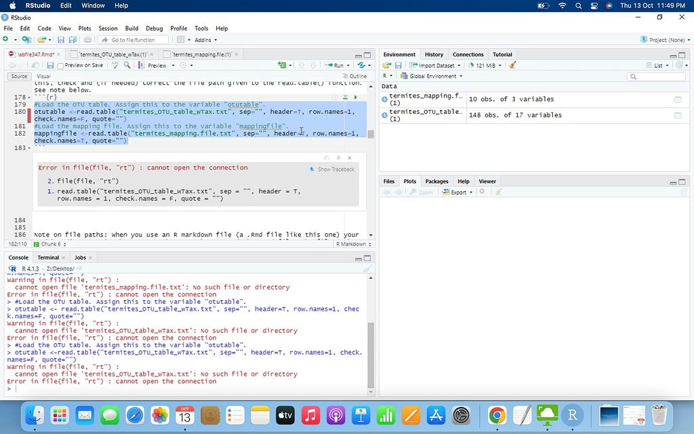This screenshot has width=694, height=434.
Task: Click the insert new code chunk icon
Action: click(x=283, y=65)
